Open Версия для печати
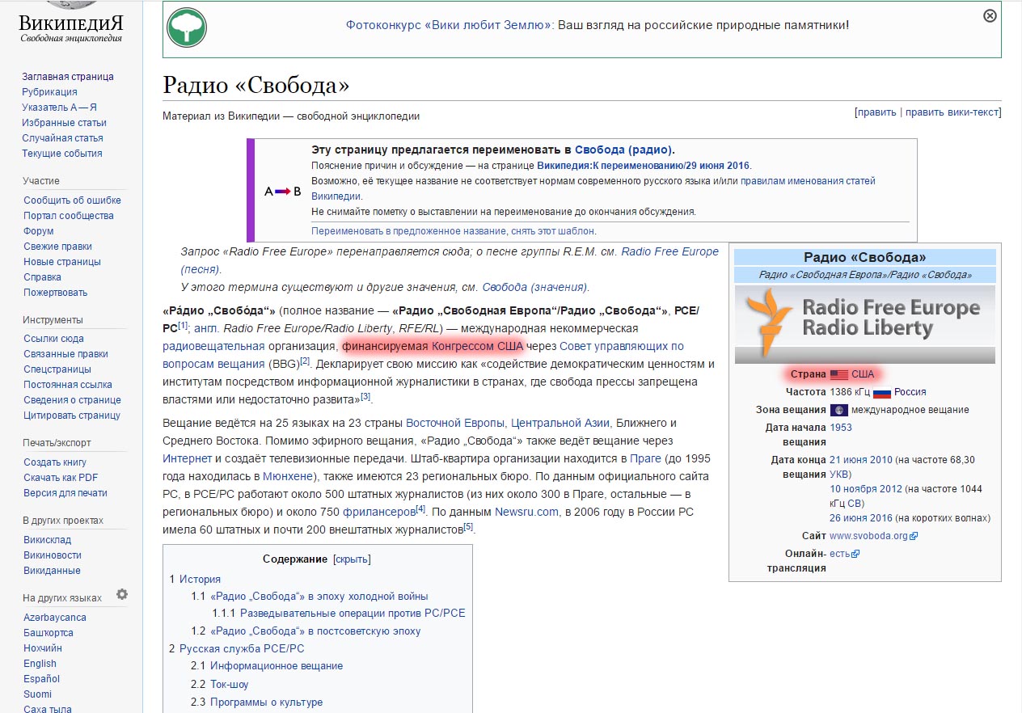This screenshot has height=713, width=1022. pos(65,493)
